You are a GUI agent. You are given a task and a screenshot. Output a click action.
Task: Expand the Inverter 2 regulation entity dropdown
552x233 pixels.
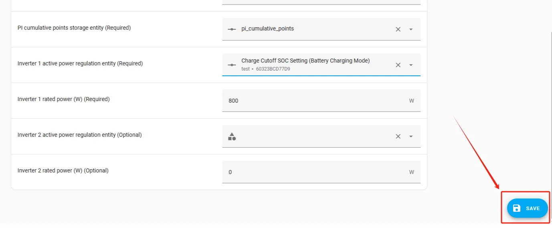[x=411, y=136]
